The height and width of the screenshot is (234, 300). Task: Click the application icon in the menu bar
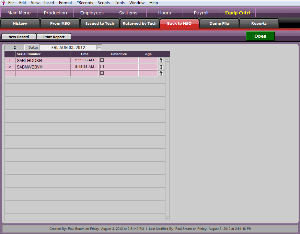(x=3, y=3)
